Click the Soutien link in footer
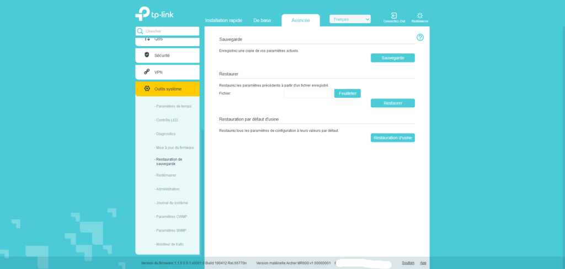The width and height of the screenshot is (565, 269). tap(408, 263)
